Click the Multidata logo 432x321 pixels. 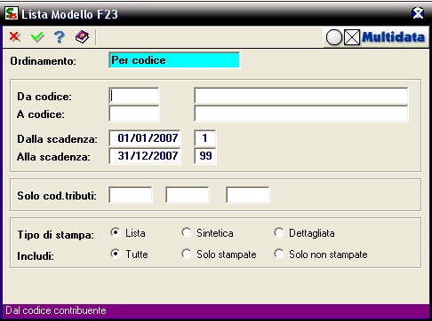coord(393,37)
